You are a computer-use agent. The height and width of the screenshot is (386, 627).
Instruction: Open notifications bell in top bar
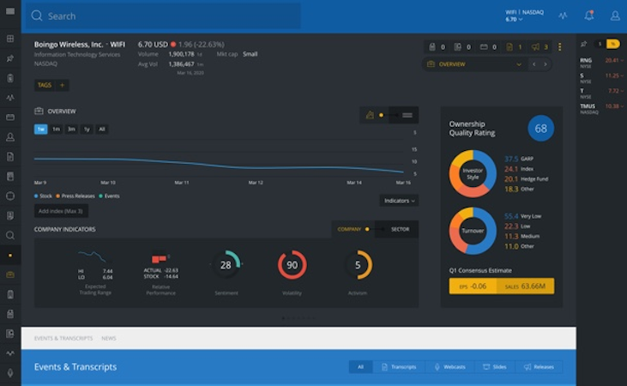(x=589, y=15)
